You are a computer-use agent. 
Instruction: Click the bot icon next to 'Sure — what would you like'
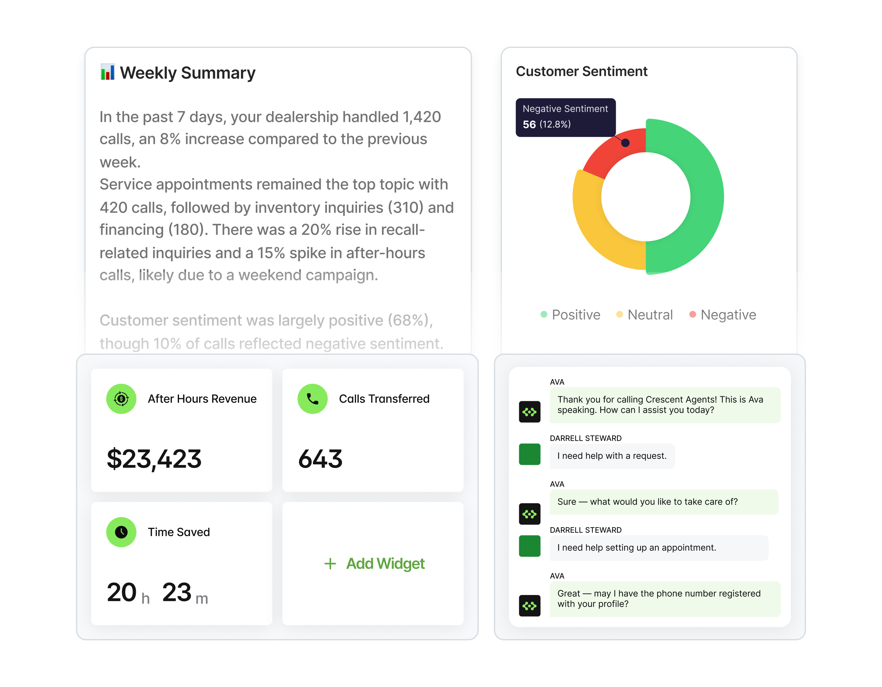click(x=530, y=513)
